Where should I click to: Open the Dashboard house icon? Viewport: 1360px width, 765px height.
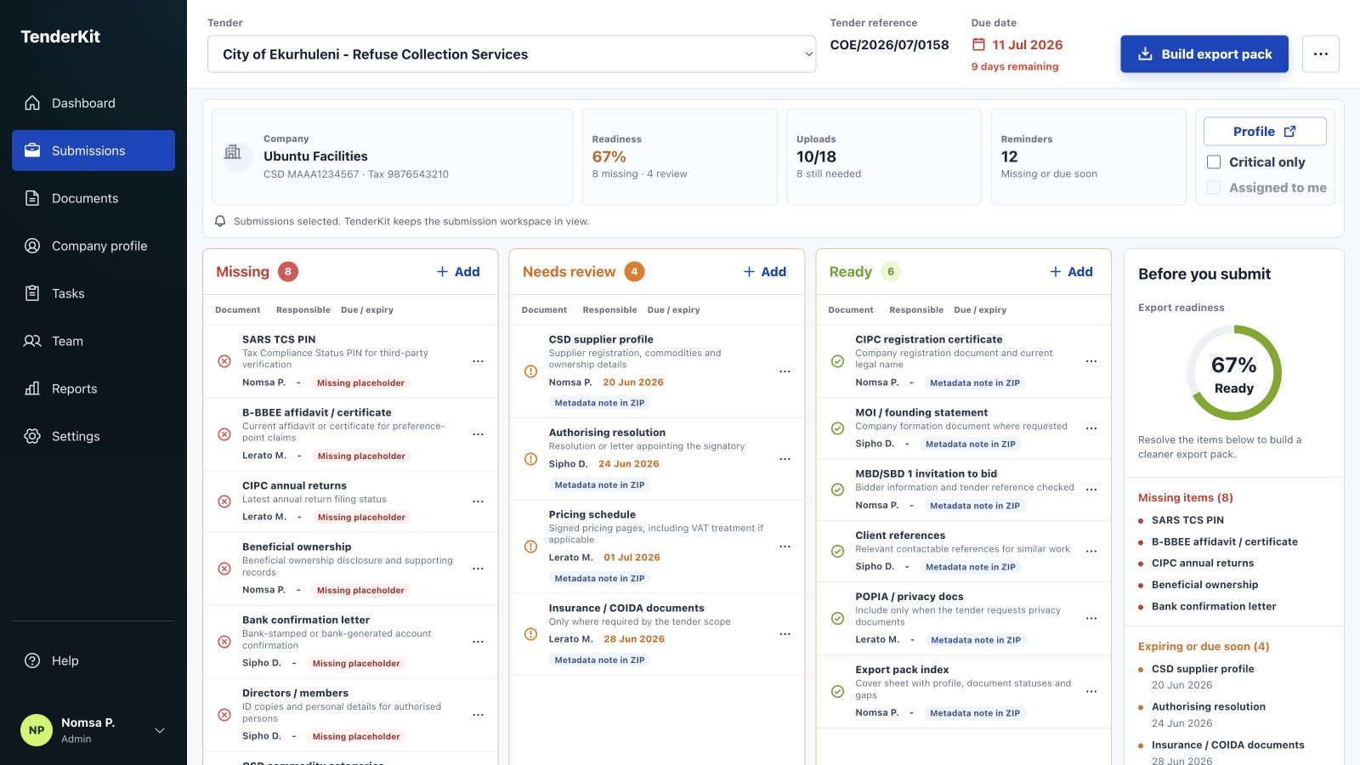point(32,103)
